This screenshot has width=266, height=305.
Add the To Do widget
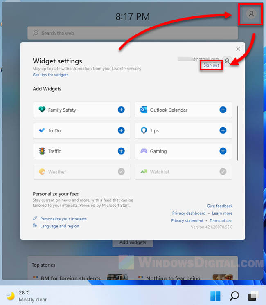121,130
